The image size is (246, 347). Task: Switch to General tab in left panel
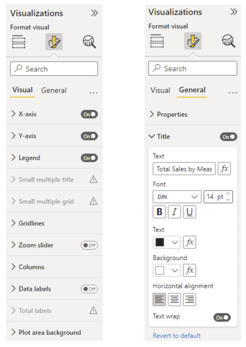click(54, 90)
